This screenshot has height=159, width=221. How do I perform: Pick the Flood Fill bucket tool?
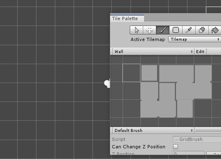tap(215, 30)
